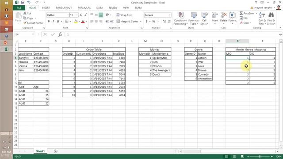Switch to the FORMULAS tab
The height and width of the screenshot is (159, 283).
click(x=84, y=8)
